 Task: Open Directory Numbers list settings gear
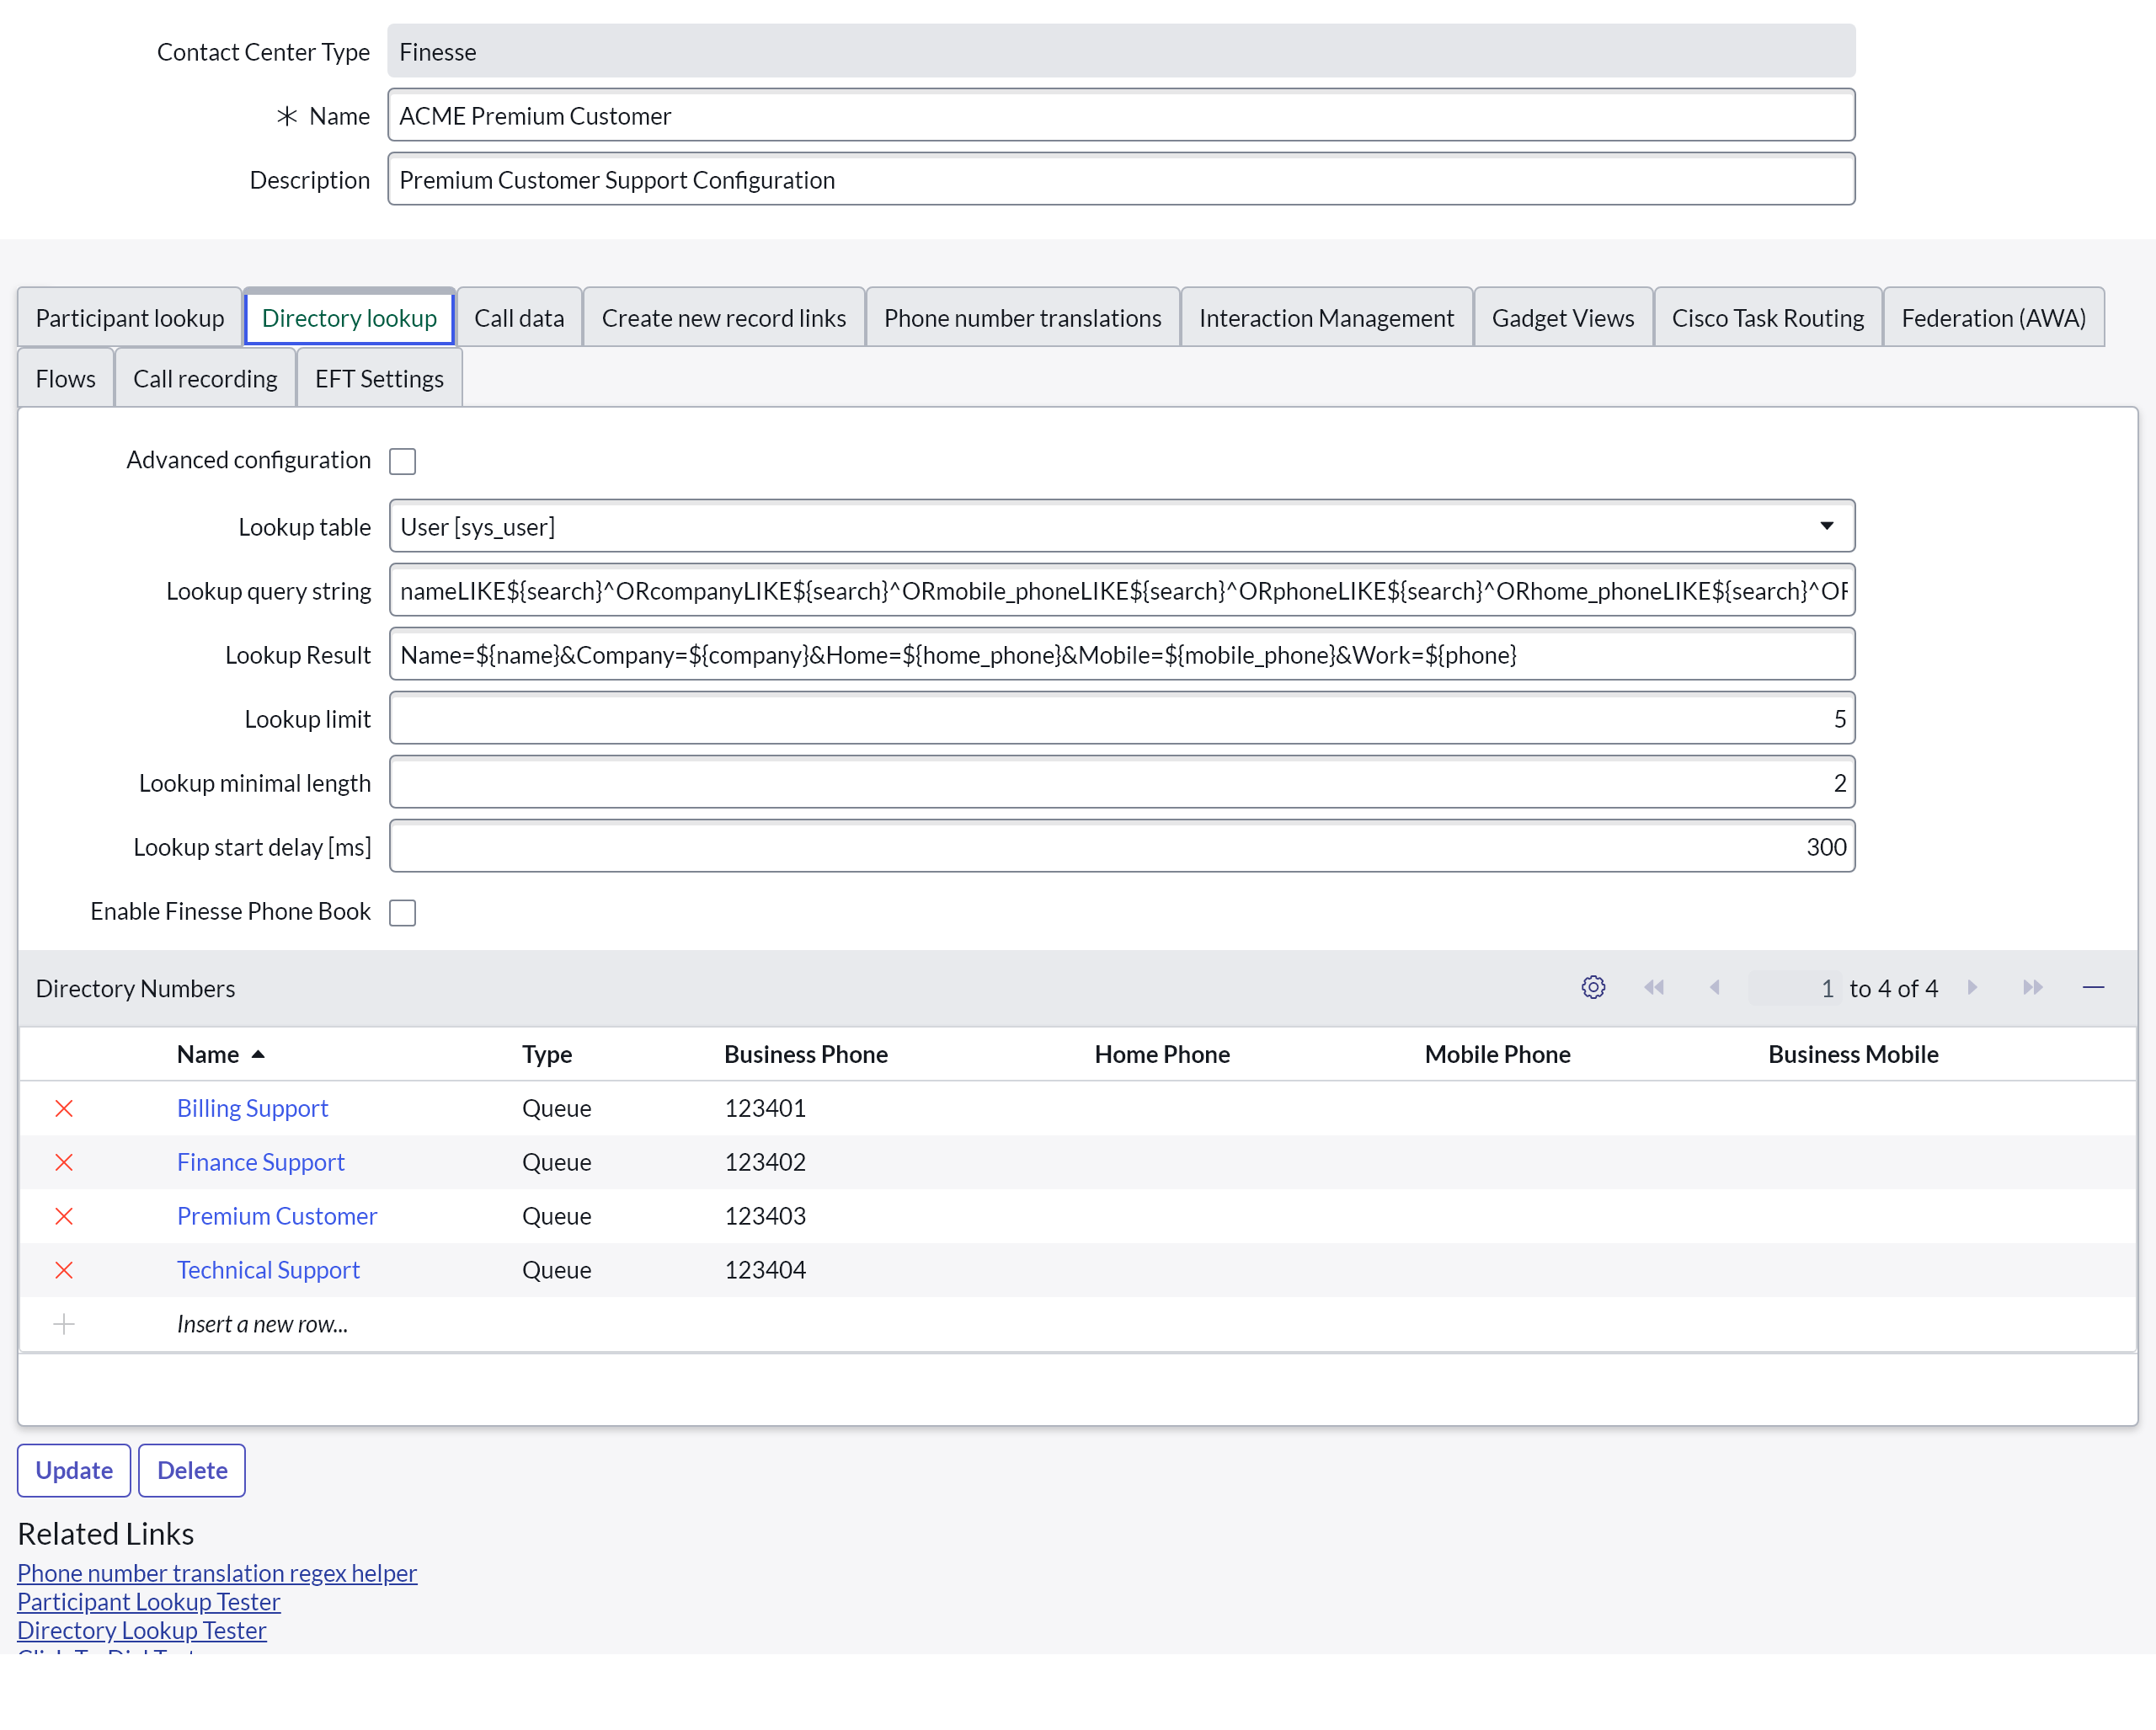(1593, 988)
